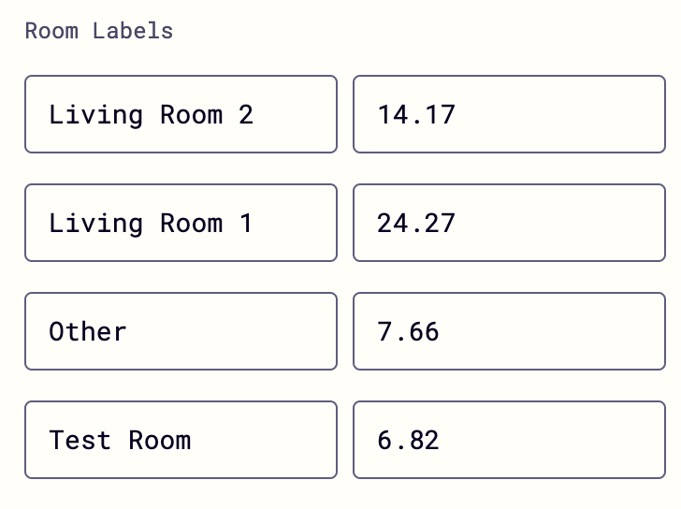The image size is (681, 509).
Task: Click the Living Room 2 name field
Action: coord(181,114)
